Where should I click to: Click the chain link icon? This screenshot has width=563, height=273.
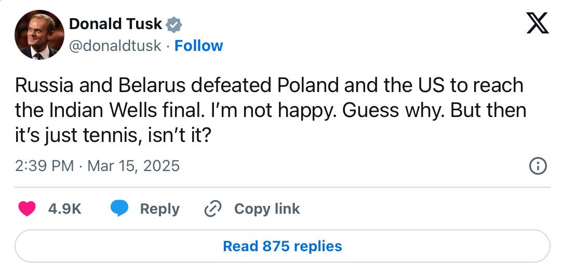pyautogui.click(x=212, y=209)
